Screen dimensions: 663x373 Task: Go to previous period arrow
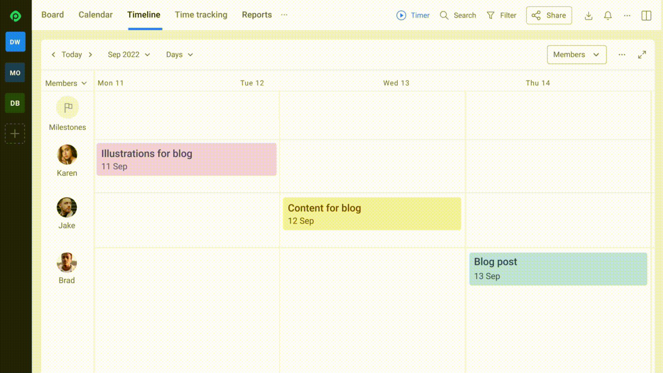53,55
